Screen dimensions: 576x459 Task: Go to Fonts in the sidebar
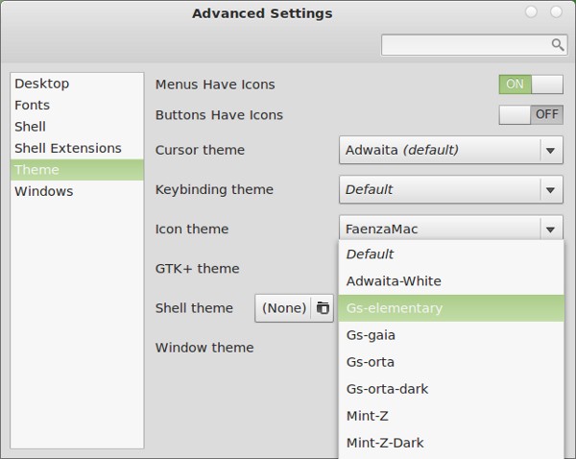pyautogui.click(x=33, y=106)
